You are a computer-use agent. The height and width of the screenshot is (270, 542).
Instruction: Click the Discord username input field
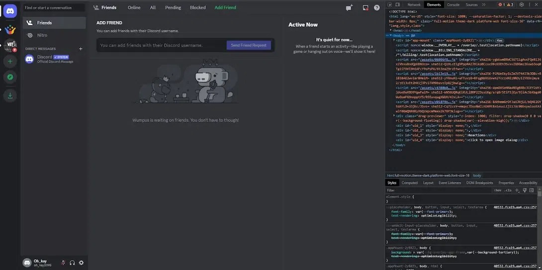click(161, 45)
